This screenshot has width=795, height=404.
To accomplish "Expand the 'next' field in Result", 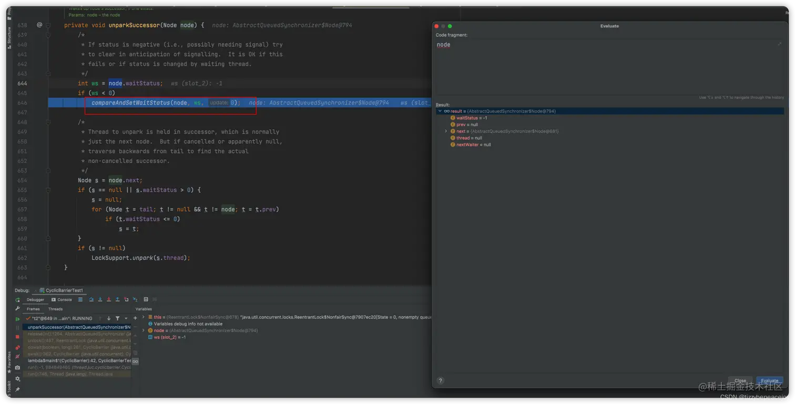I will tap(446, 131).
